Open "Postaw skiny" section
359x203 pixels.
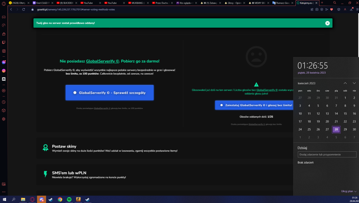click(164, 148)
